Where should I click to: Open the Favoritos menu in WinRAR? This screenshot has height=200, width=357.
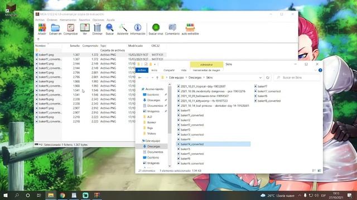(x=84, y=20)
